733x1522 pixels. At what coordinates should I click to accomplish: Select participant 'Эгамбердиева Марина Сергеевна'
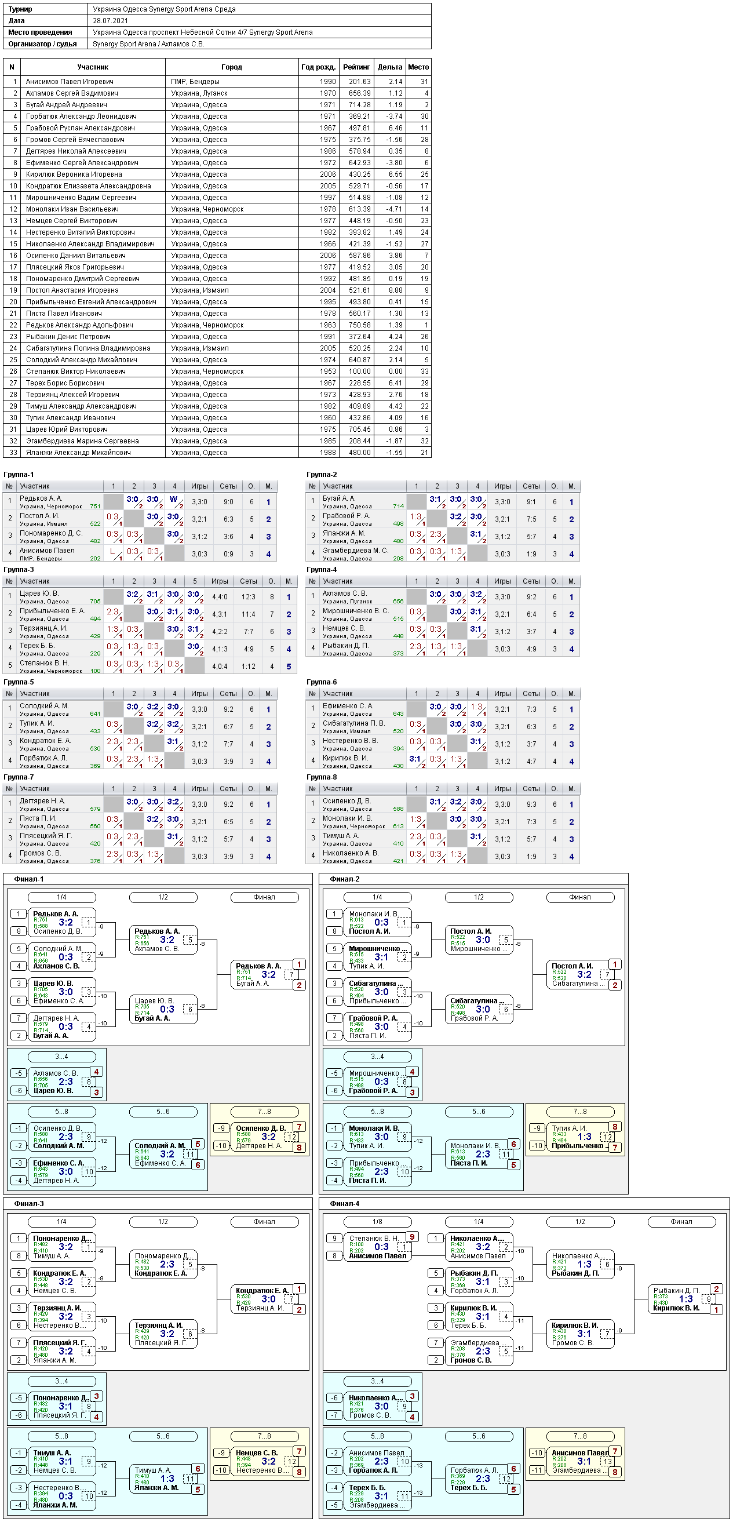coord(82,440)
